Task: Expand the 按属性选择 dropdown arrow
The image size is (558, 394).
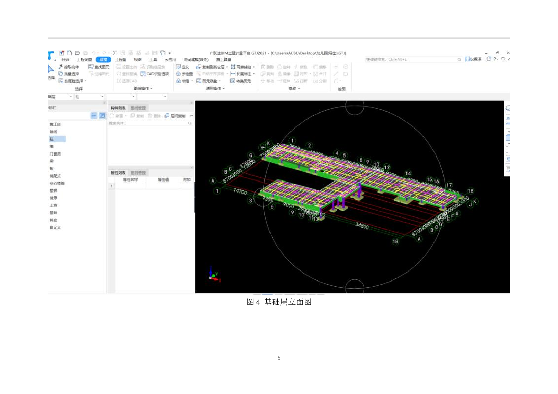Action: (86, 81)
